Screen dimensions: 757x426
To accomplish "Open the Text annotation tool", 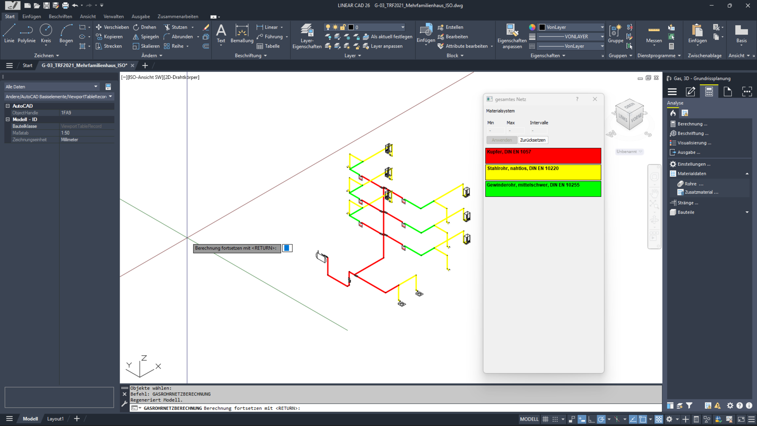I will pyautogui.click(x=221, y=34).
